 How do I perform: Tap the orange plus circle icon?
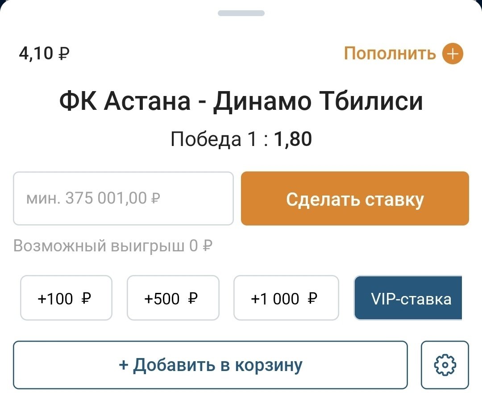tap(453, 54)
